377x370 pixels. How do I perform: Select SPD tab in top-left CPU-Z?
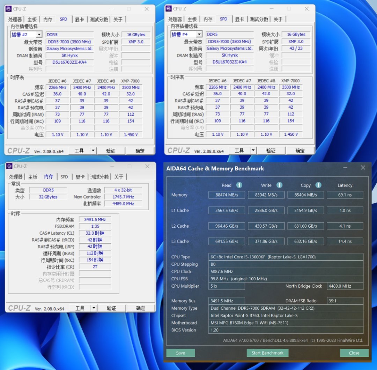coord(64,19)
